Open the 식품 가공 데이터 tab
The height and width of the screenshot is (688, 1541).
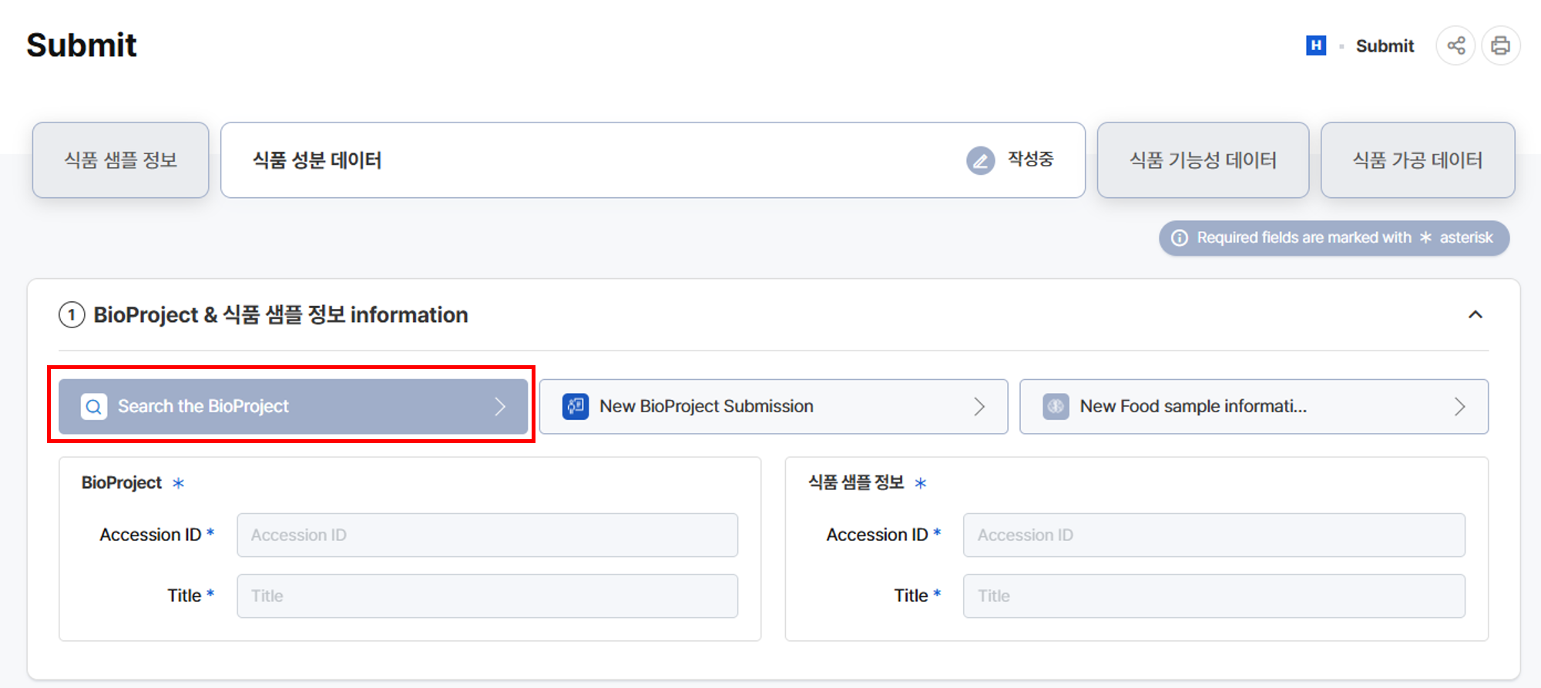click(x=1418, y=160)
